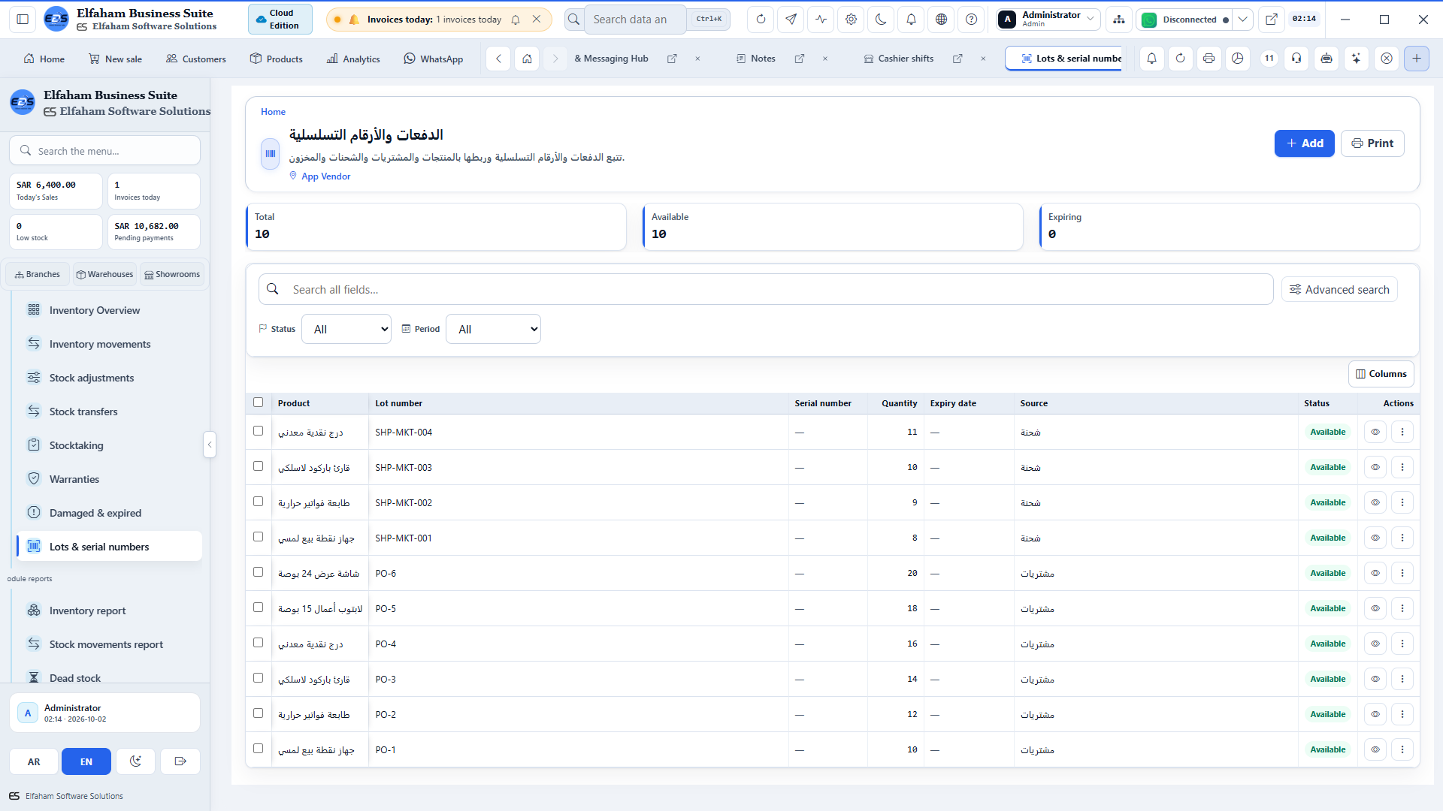1443x811 pixels.
Task: Expand the Disconnected status chevron
Action: pos(1243,20)
